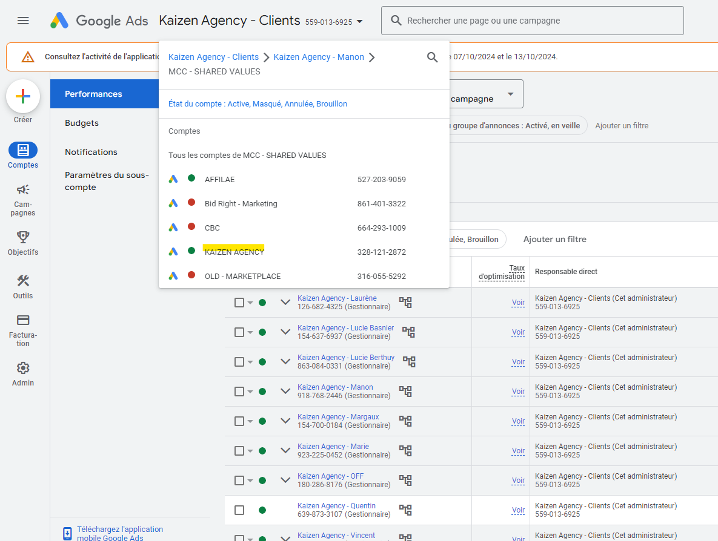
Task: Open the campagne dropdown
Action: click(x=487, y=94)
